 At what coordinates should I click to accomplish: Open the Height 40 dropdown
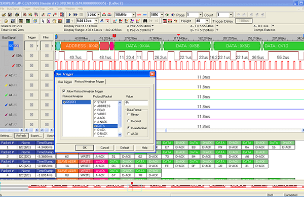point(207,21)
